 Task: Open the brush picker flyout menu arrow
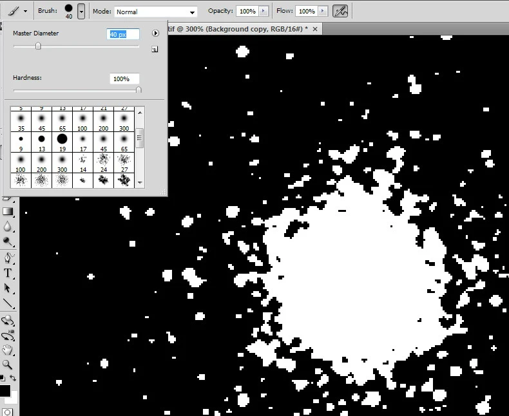[155, 33]
